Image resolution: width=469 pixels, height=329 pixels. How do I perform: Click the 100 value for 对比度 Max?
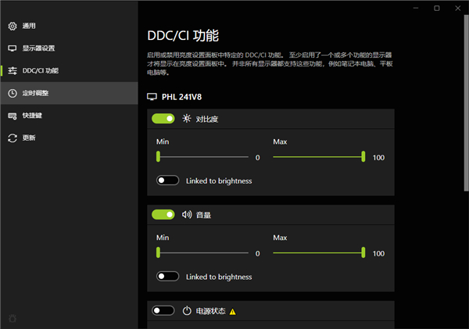pos(378,158)
